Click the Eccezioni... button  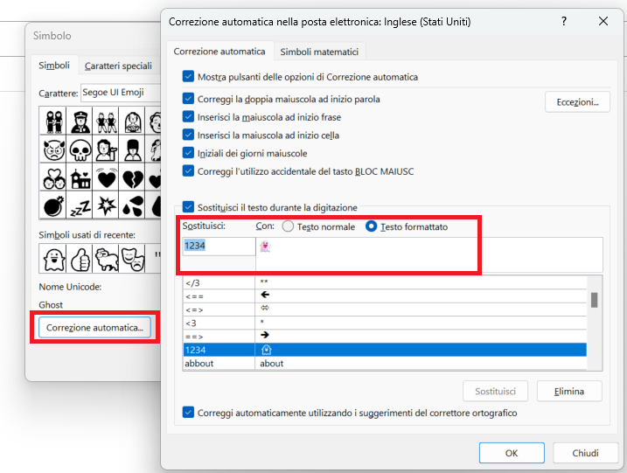point(577,102)
